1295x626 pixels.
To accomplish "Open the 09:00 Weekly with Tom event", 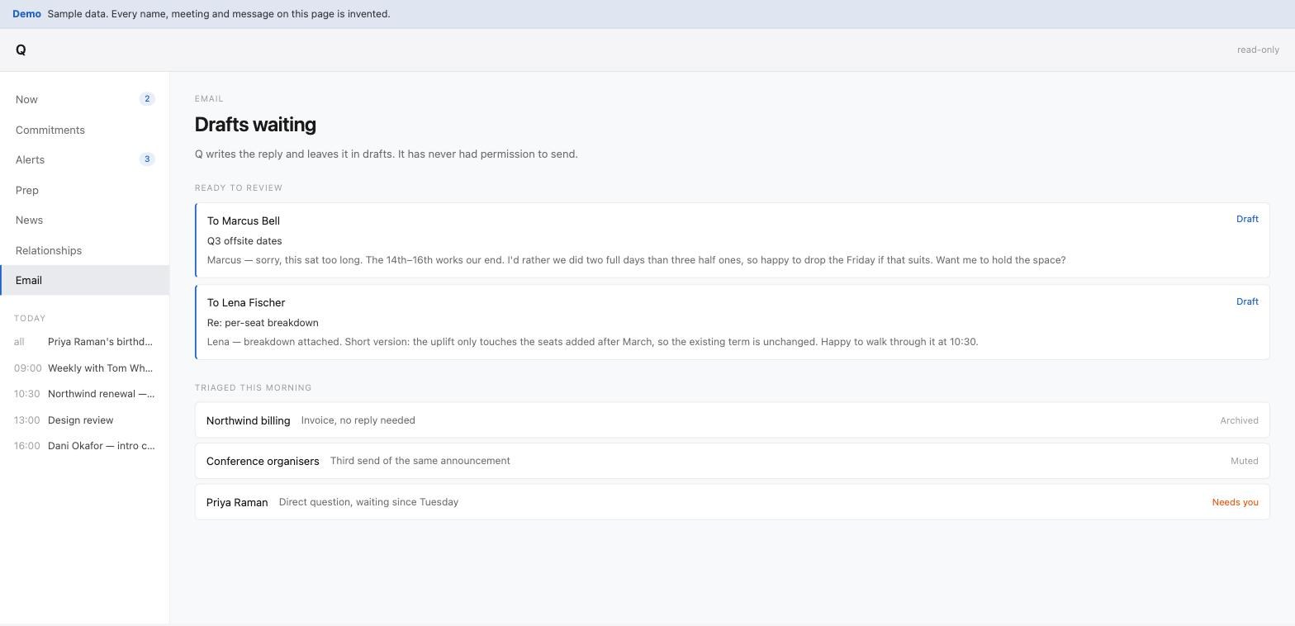I will click(x=84, y=368).
